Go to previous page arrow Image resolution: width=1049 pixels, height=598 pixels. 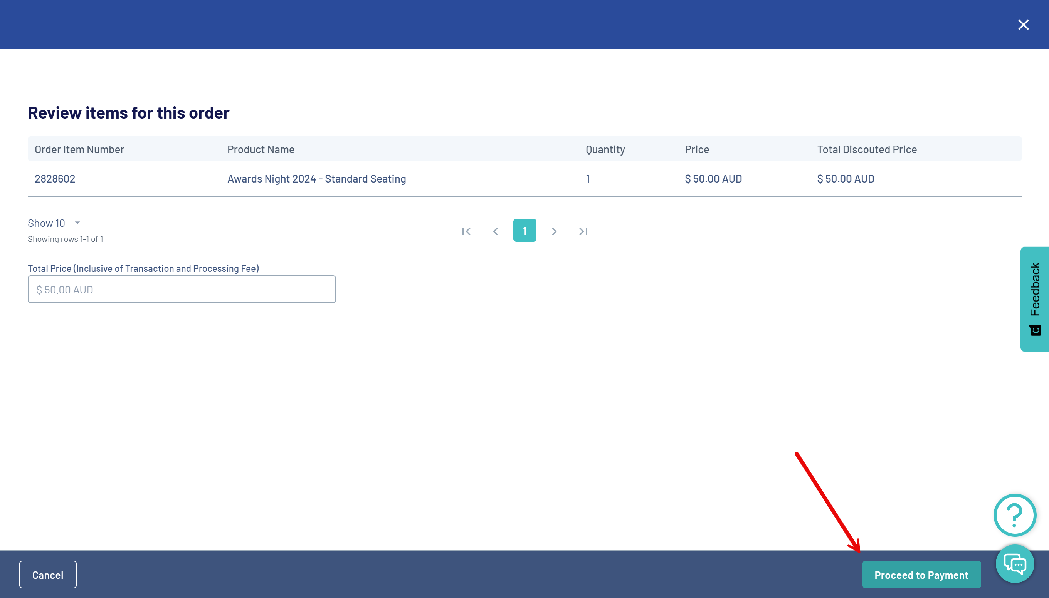(x=495, y=231)
